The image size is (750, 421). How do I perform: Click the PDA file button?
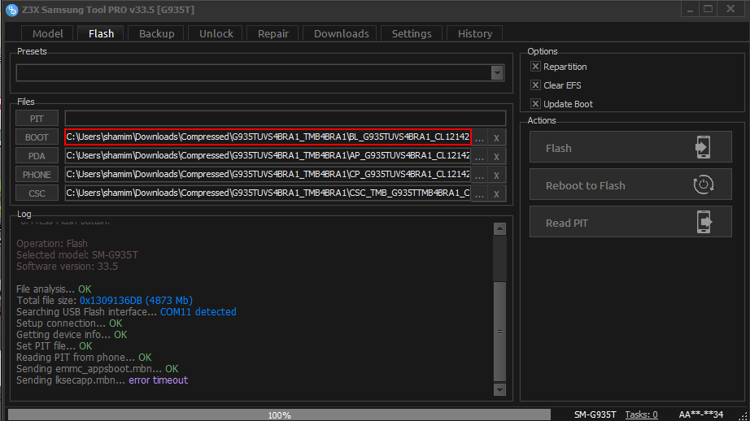coord(37,156)
